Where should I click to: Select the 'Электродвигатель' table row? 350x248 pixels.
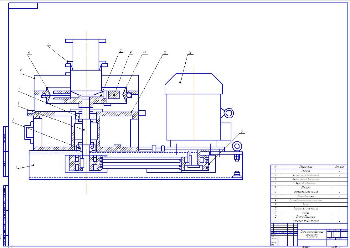point(306,217)
